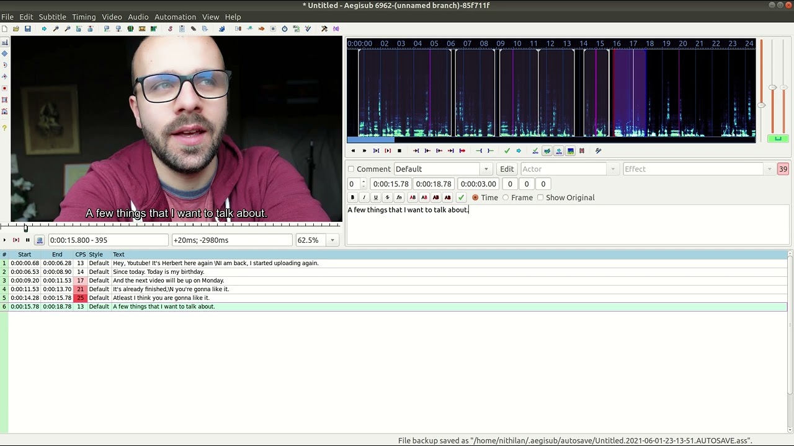Select the Frame radio button
The width and height of the screenshot is (794, 446).
point(506,198)
